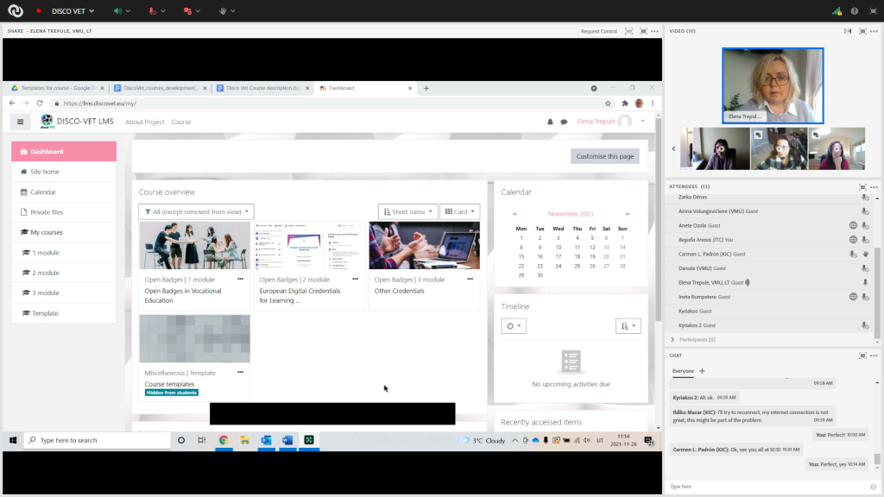Switch to the Disco Vet Course description tab
This screenshot has width=884, height=497.
click(x=262, y=88)
